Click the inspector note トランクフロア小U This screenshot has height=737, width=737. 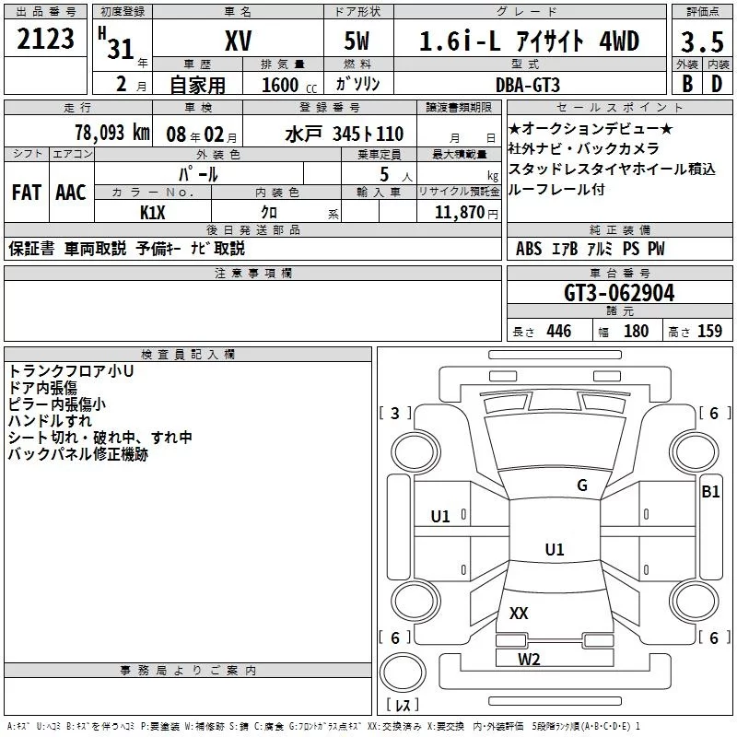tap(71, 371)
